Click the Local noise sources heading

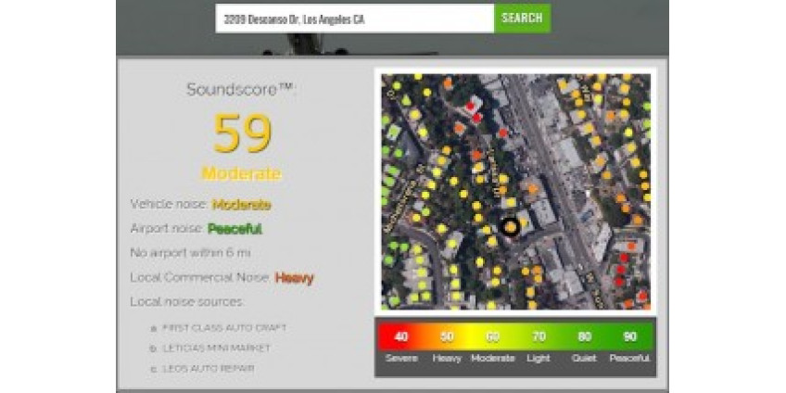tap(186, 301)
